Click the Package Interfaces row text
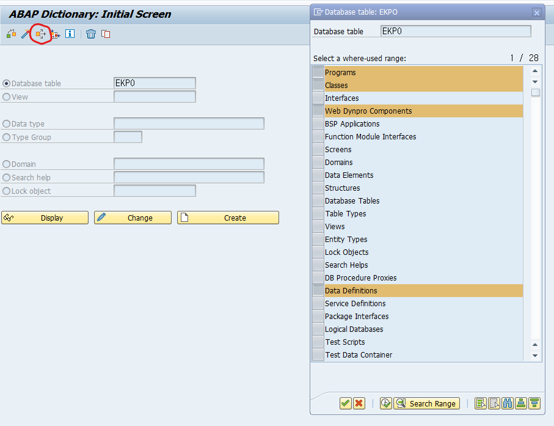 pyautogui.click(x=357, y=317)
